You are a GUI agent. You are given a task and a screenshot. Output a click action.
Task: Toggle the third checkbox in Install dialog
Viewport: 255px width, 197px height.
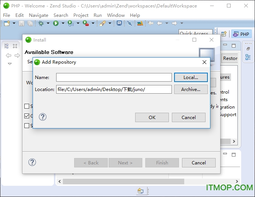tap(27, 126)
